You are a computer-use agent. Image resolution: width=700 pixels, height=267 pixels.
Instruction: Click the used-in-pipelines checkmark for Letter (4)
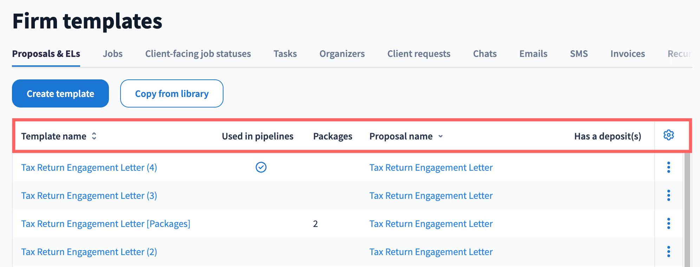(x=261, y=167)
